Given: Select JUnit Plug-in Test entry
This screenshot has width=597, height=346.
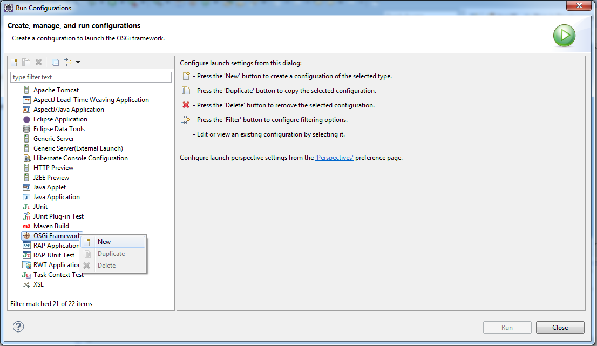Looking at the screenshot, I should coord(53,216).
